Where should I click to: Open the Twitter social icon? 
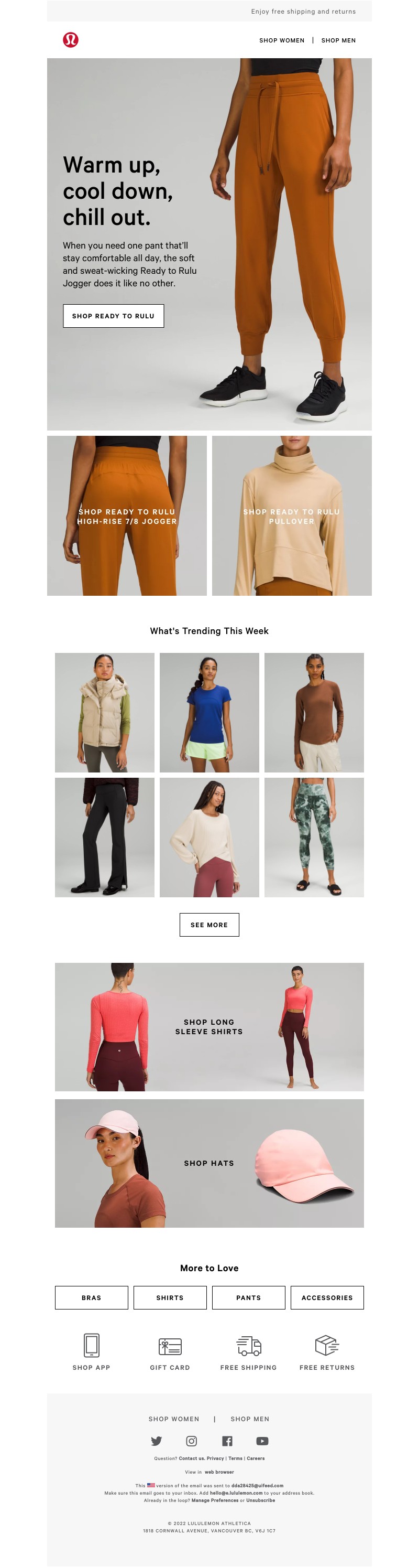click(156, 1441)
